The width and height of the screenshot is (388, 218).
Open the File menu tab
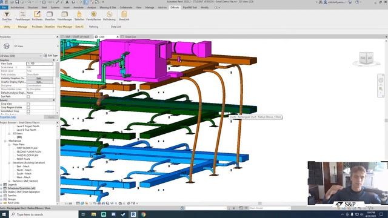4,8
